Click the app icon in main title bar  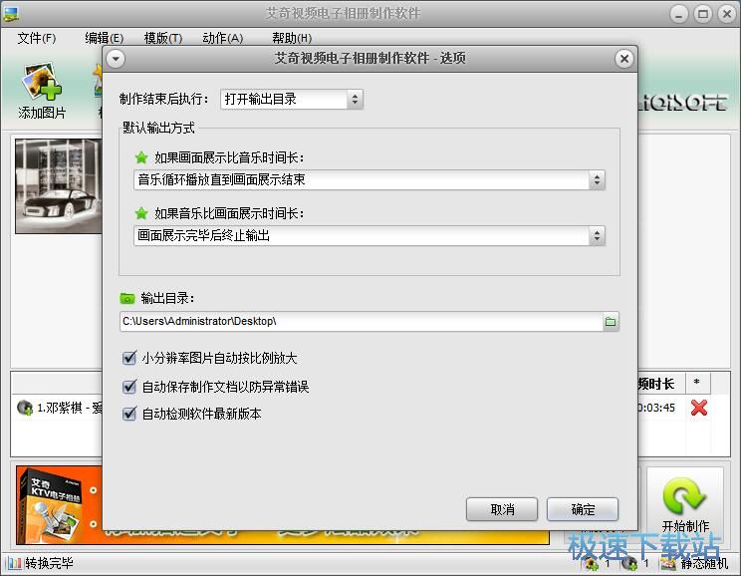click(11, 13)
